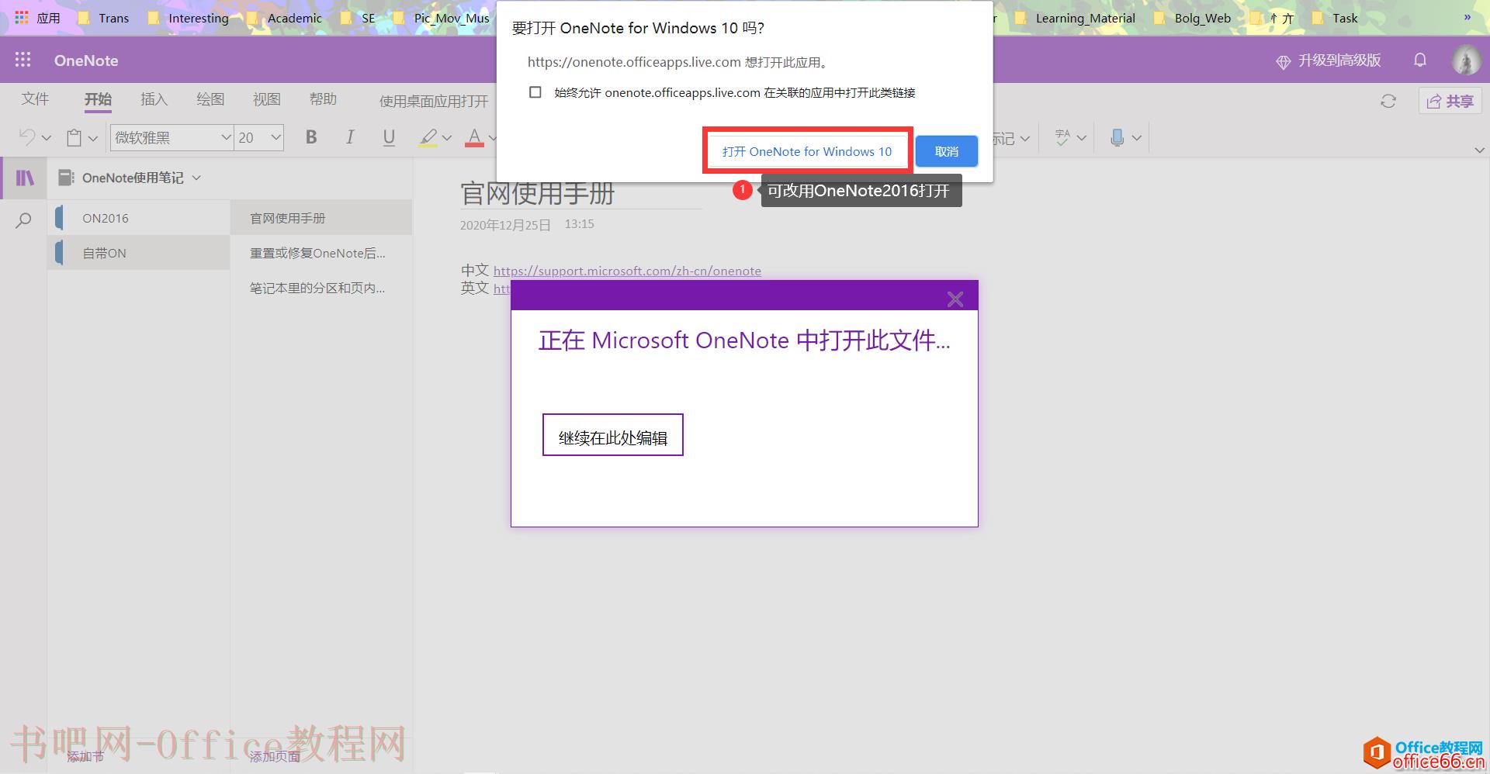Expand the OneNote使用笔记 notebook list
1490x774 pixels.
point(196,178)
